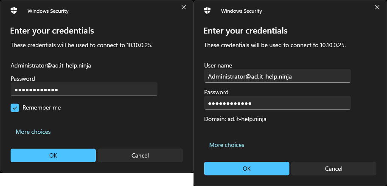Viewport: 387px width, 186px height.
Task: Click the User name field in right dialog
Action: click(278, 76)
